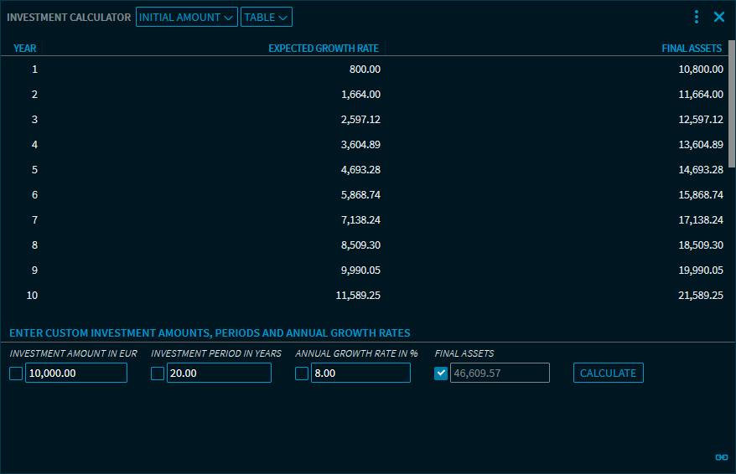Toggle the Investment Period checkbox
The height and width of the screenshot is (474, 736).
click(x=158, y=374)
